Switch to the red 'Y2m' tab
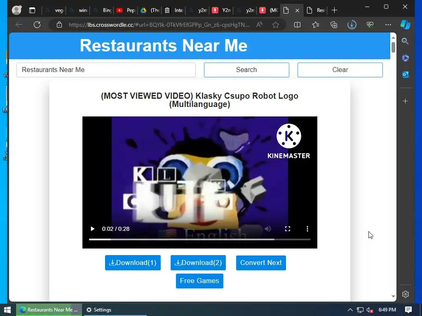Image resolution: width=422 pixels, height=316 pixels. [222, 10]
